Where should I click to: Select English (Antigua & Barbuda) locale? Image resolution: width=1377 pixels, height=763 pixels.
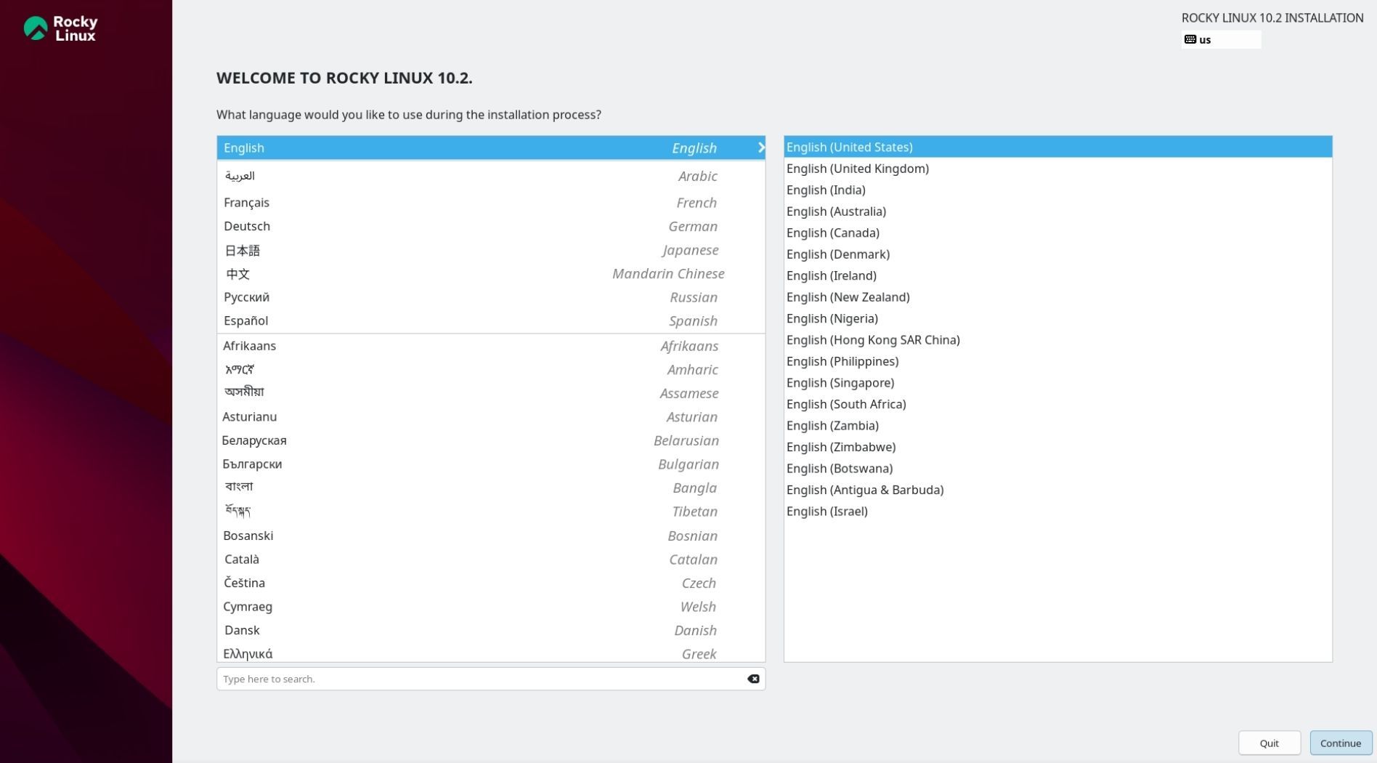[x=1058, y=490]
